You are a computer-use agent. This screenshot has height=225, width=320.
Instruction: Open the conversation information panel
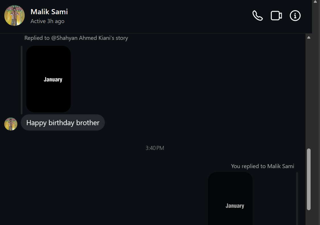[295, 16]
